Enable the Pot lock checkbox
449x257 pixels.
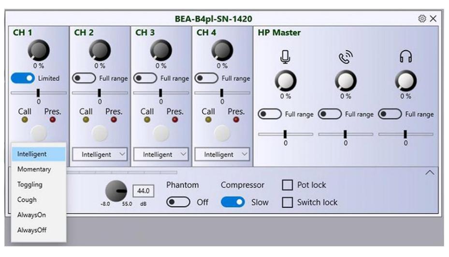point(287,185)
